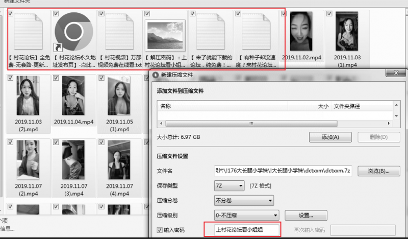Select the 2019.11.02.mp4 video thumbnail

(x=304, y=32)
